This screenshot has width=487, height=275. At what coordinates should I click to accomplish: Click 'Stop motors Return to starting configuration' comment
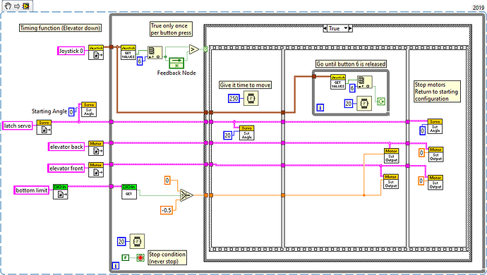pyautogui.click(x=437, y=92)
